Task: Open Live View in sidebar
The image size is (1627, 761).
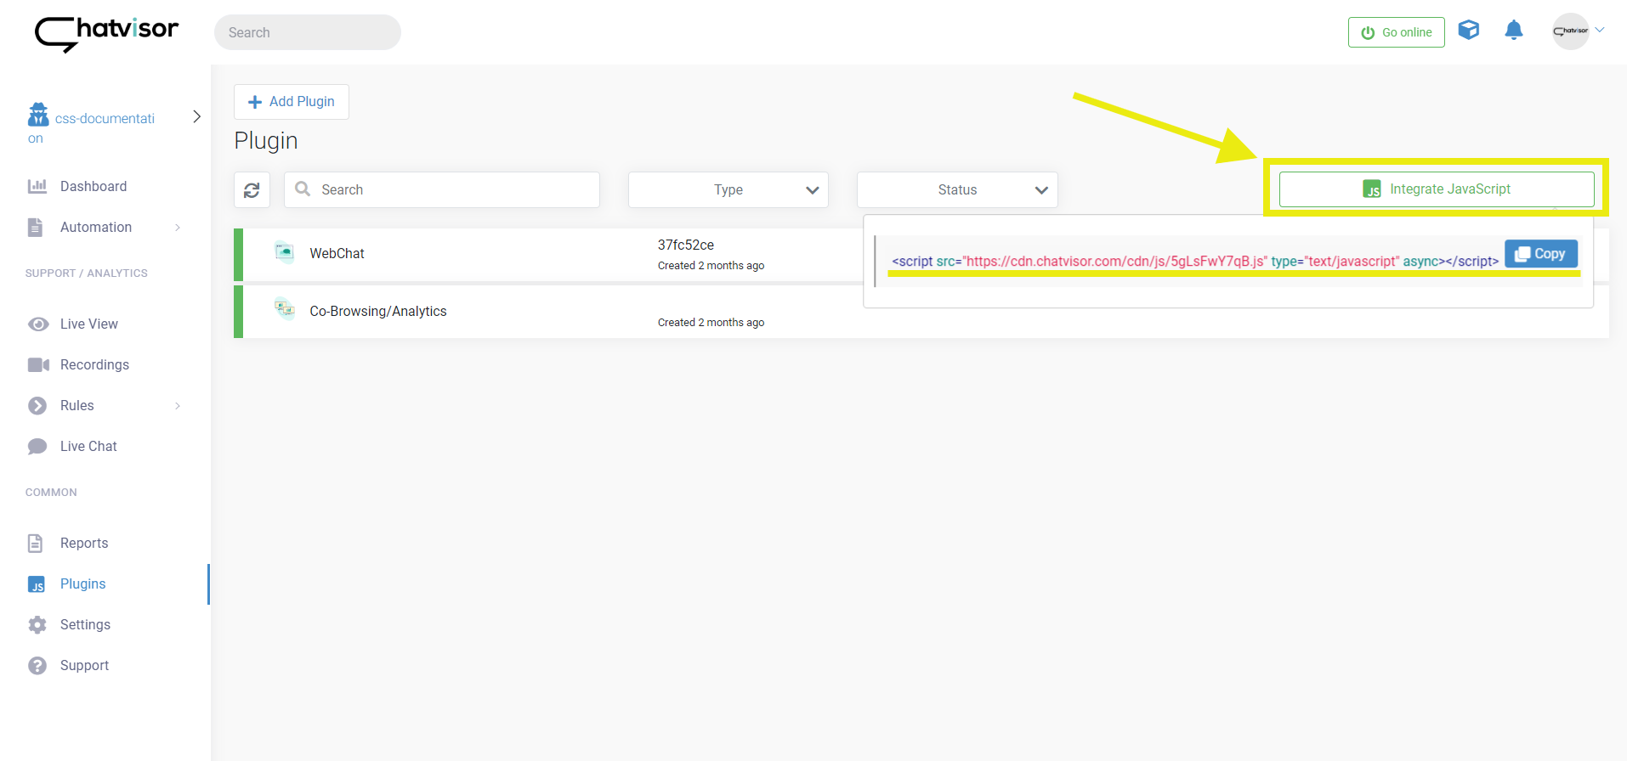Action: point(89,324)
